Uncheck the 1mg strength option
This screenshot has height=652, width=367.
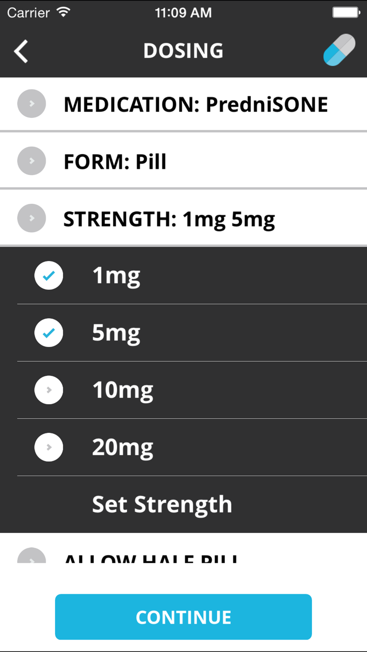point(49,275)
